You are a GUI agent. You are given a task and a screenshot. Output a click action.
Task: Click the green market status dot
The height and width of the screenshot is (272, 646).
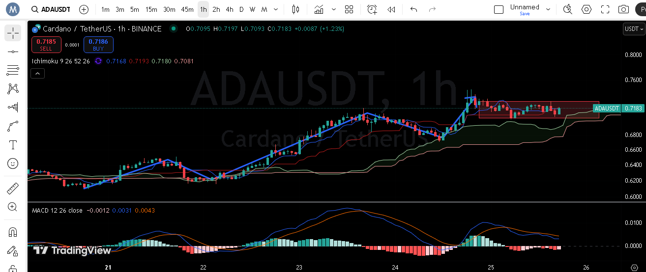(173, 29)
